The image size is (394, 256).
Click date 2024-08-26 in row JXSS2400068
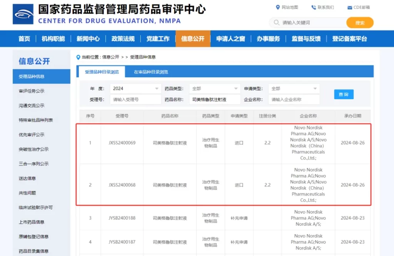click(352, 185)
